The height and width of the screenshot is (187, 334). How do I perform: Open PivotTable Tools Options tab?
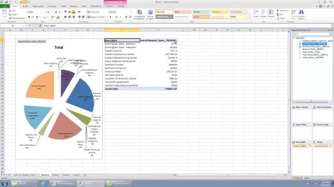coord(110,6)
